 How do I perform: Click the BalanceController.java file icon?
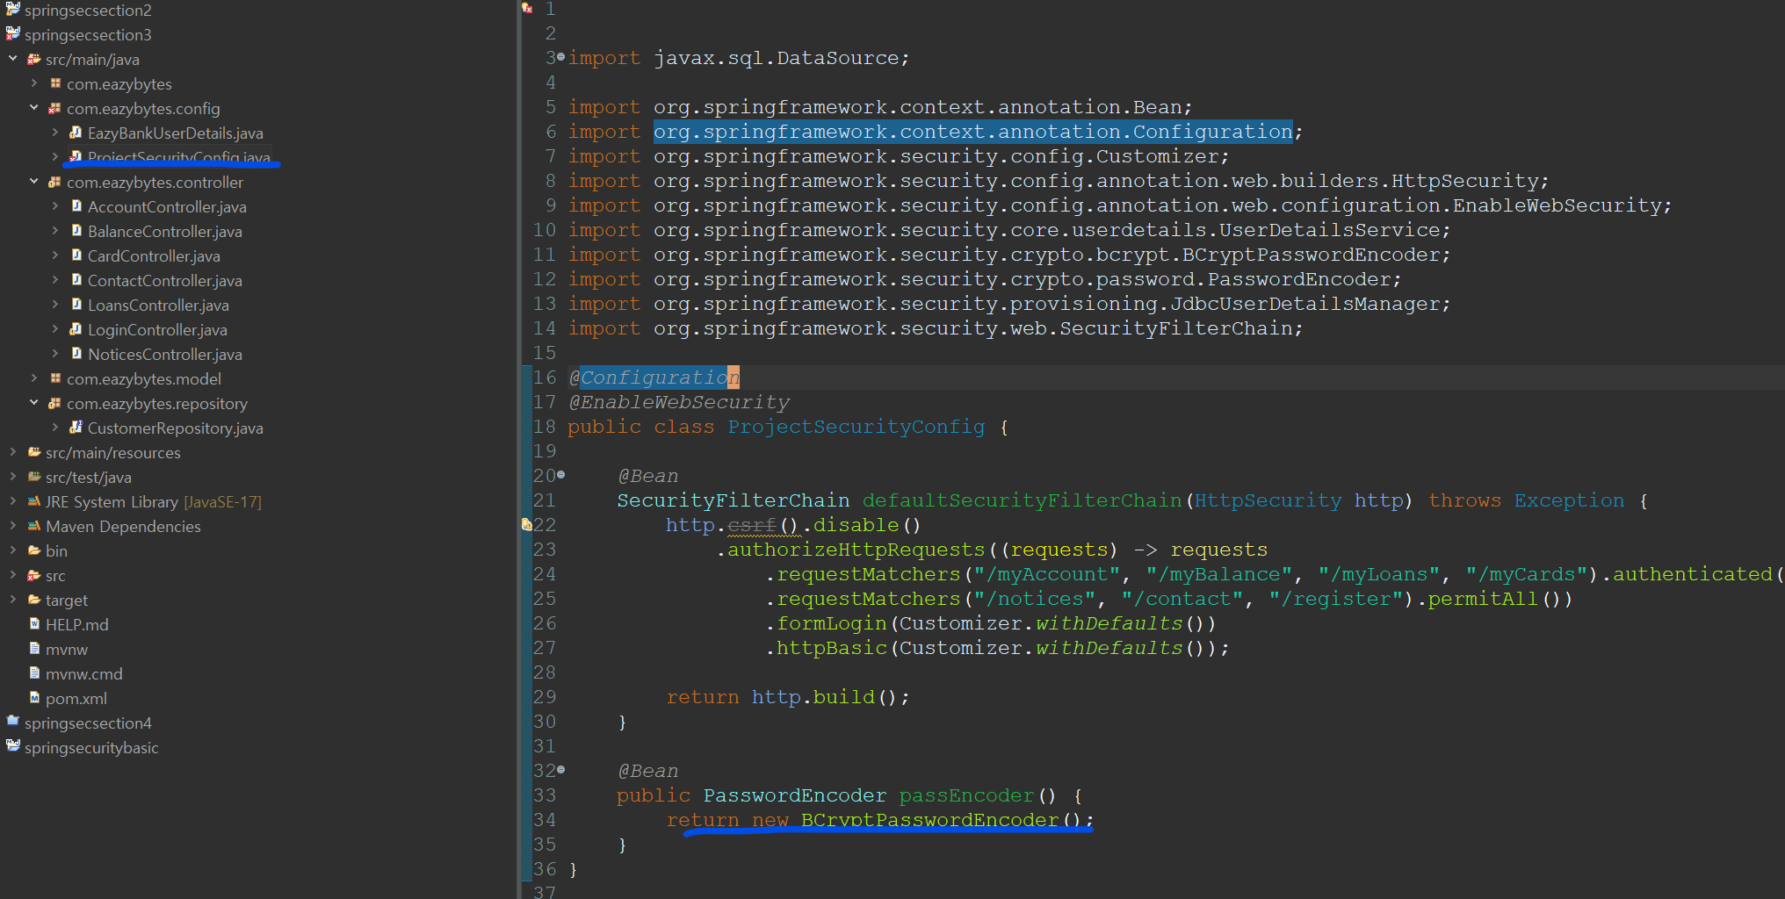76,231
